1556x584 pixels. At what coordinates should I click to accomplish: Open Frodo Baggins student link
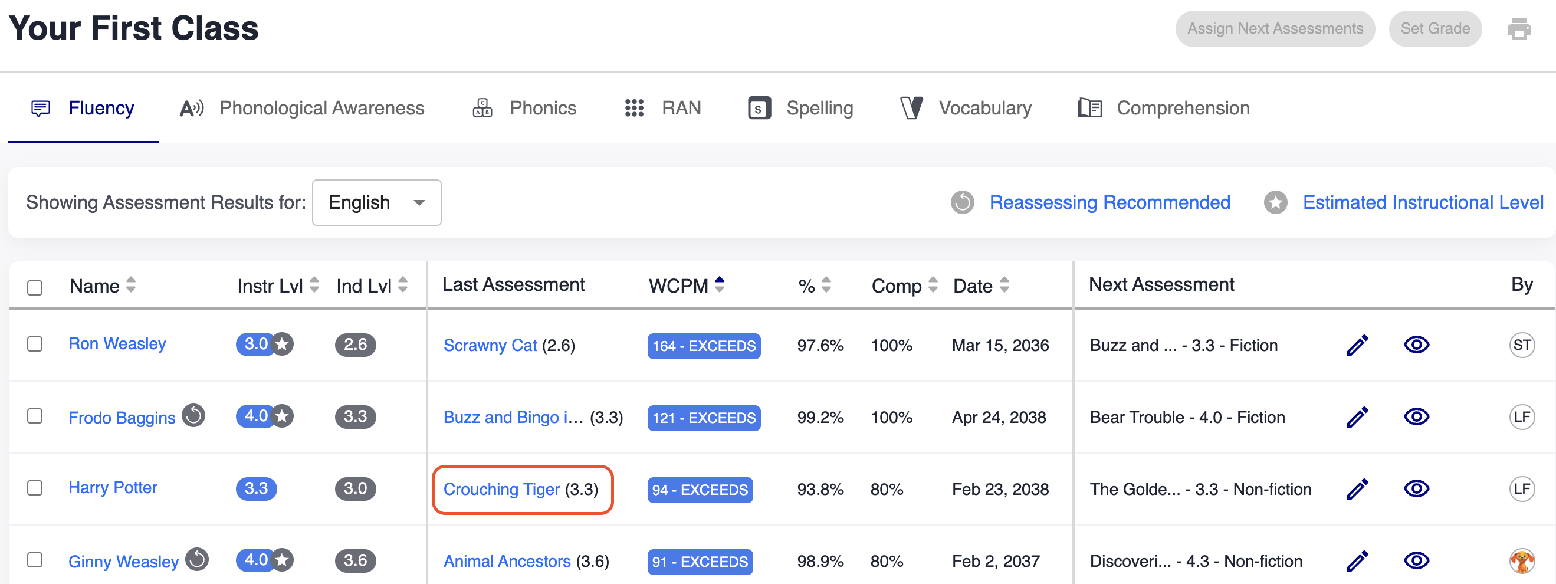click(x=122, y=417)
